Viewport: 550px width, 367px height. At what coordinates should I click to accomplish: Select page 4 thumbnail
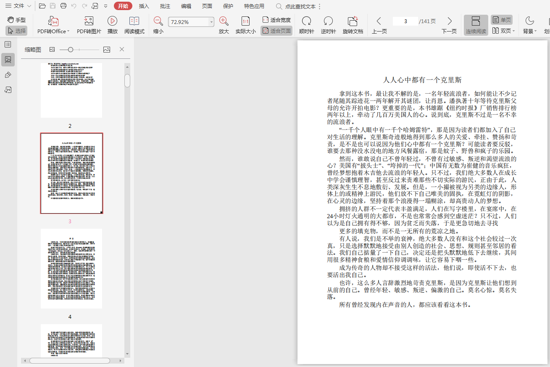(71, 269)
